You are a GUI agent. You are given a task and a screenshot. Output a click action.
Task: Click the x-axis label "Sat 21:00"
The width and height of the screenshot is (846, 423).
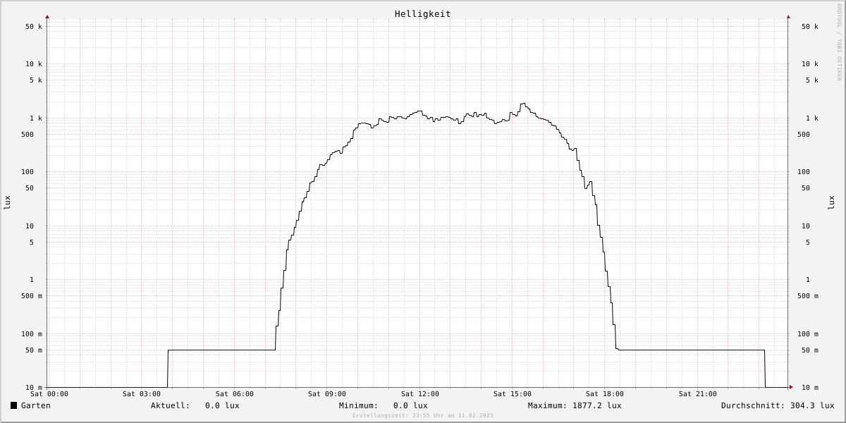pyautogui.click(x=698, y=394)
